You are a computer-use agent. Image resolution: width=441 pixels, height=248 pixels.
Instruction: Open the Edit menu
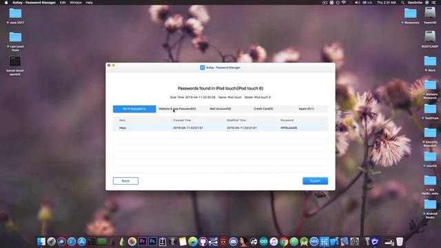[x=63, y=3]
